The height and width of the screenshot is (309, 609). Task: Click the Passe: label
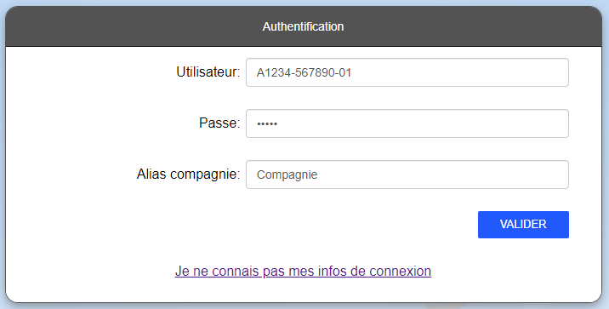[219, 123]
